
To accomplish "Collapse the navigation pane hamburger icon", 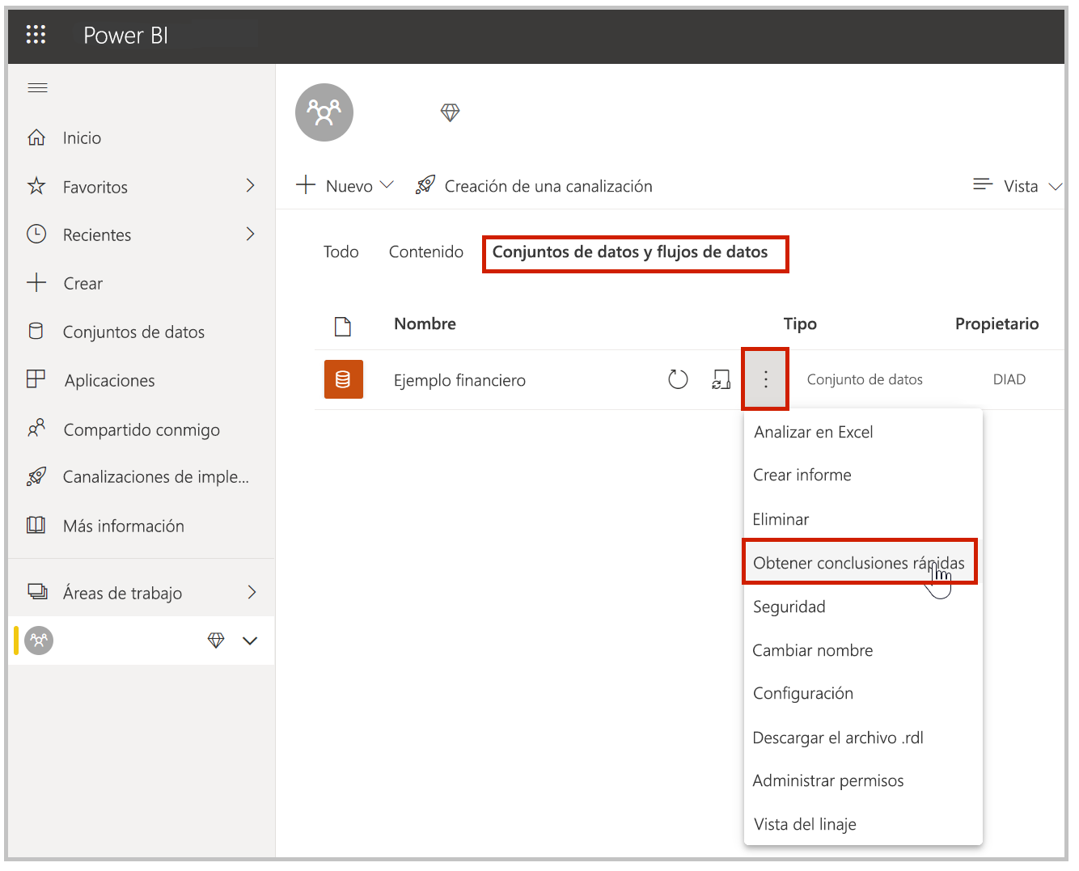I will click(x=37, y=87).
